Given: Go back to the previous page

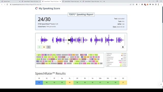Looking at the screenshot, I should point(2,5).
